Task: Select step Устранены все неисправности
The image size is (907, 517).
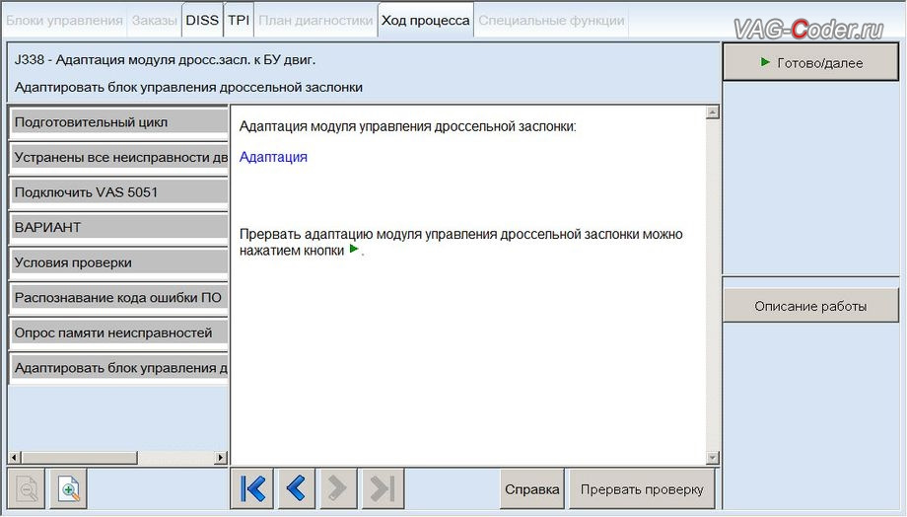Action: [119, 158]
